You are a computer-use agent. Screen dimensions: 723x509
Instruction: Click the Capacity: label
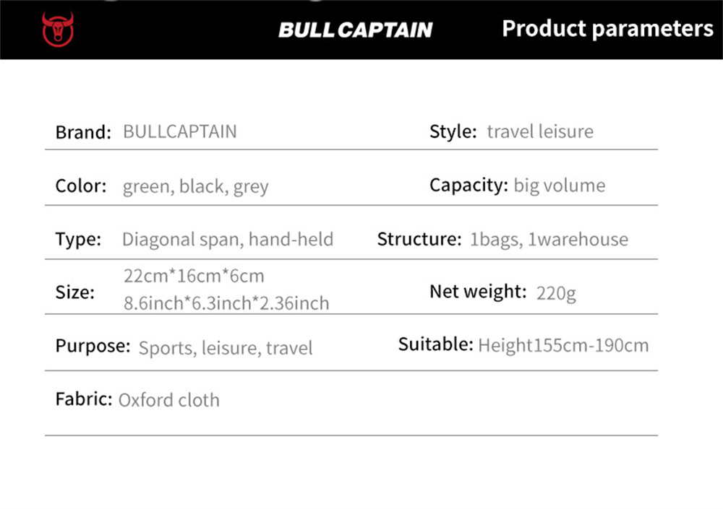(x=469, y=185)
